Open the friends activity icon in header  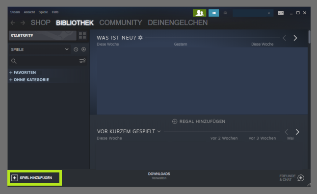(x=199, y=13)
